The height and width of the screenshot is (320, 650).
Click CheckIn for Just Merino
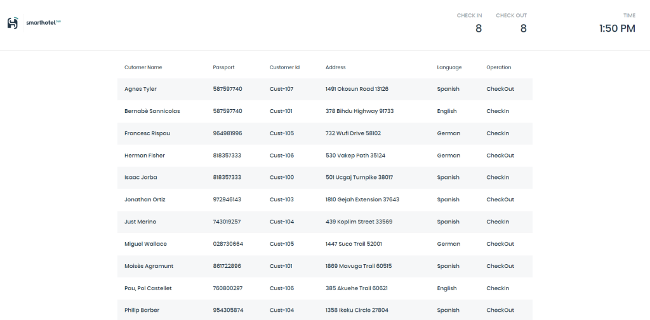pos(498,222)
